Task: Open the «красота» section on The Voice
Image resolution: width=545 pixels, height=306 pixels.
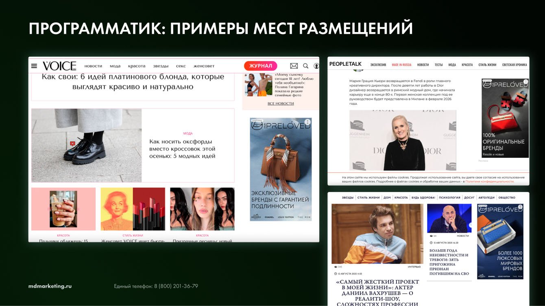Action: coord(137,66)
